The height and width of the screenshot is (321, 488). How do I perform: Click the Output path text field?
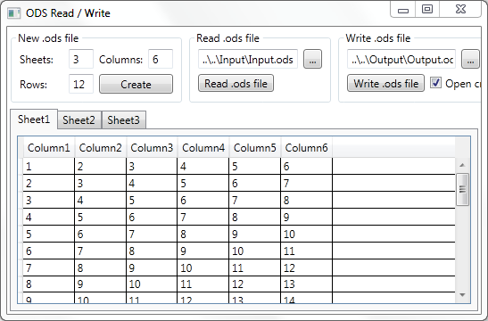coord(401,59)
